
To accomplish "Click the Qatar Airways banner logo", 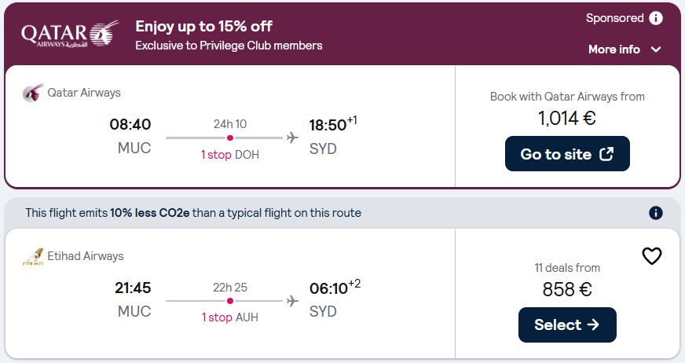I will click(70, 34).
